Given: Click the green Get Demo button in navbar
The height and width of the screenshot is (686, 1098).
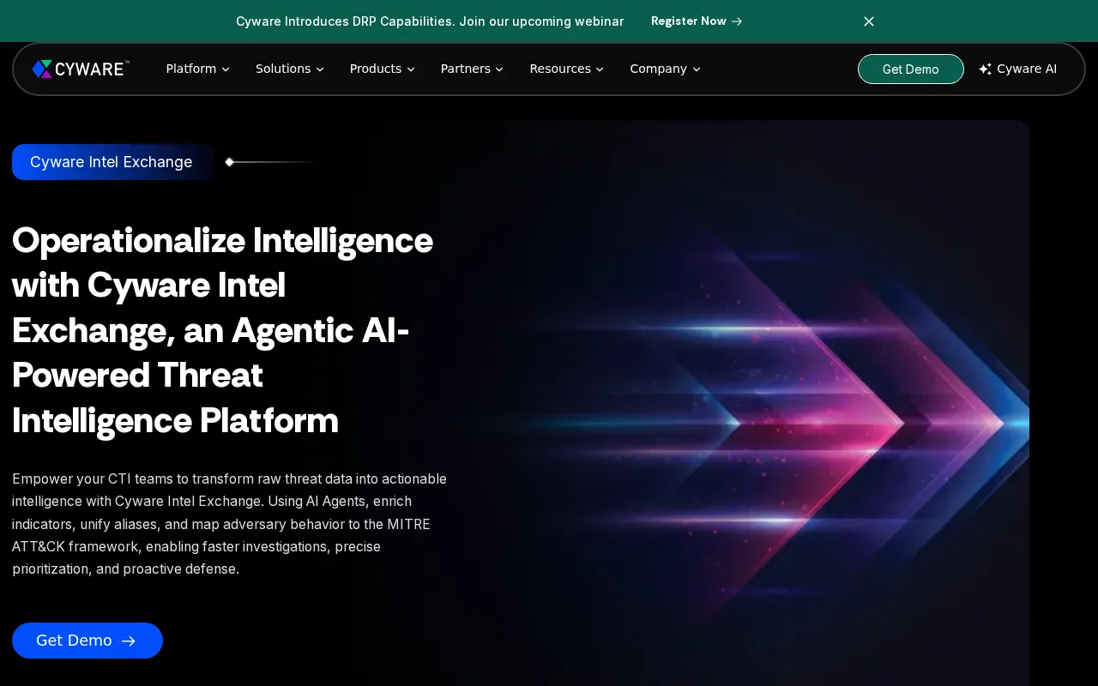Looking at the screenshot, I should coord(911,69).
